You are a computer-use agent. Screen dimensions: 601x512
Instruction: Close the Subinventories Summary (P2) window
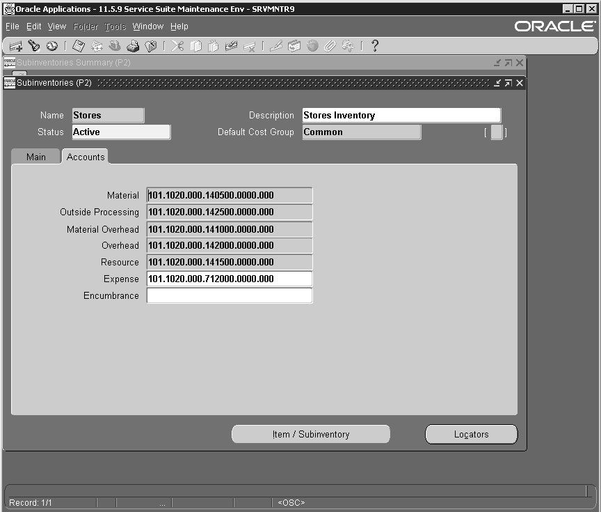[520, 63]
